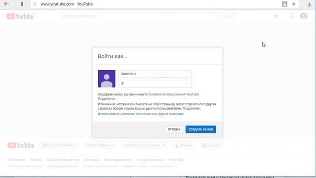The image size is (316, 178).
Task: Click the YouTube logo in the footer
Action: click(x=21, y=145)
